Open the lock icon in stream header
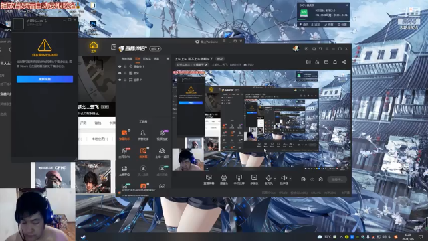Screen dimensions: 428x241 click(x=317, y=62)
